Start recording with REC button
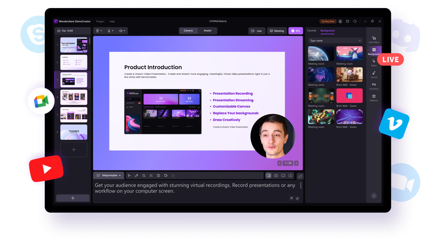The width and height of the screenshot is (427, 243). (x=296, y=31)
